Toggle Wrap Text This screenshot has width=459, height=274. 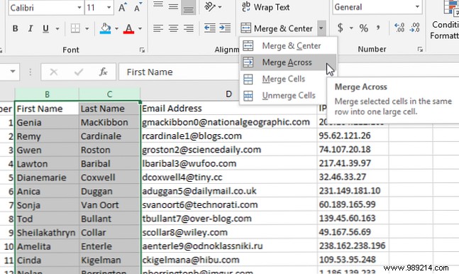click(266, 7)
